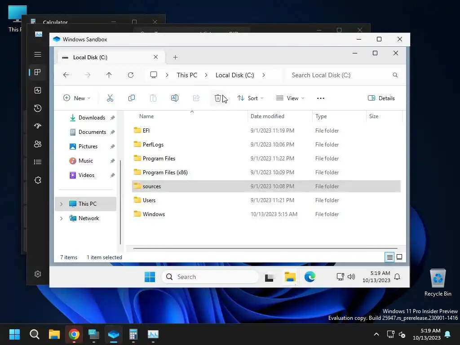
Task: Expand the This PC tree node
Action: click(x=61, y=204)
